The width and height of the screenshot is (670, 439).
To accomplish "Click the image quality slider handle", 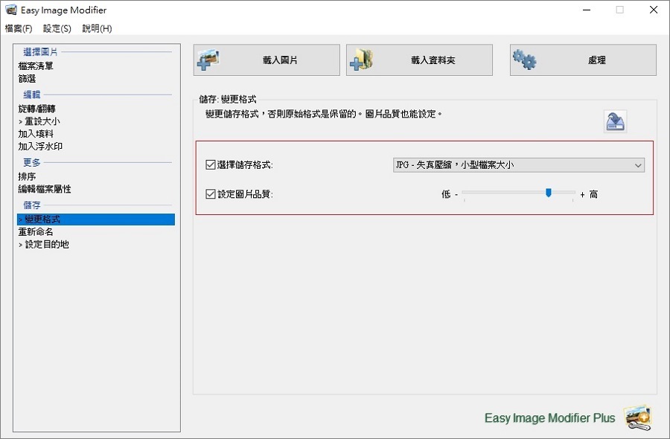I will [x=548, y=193].
